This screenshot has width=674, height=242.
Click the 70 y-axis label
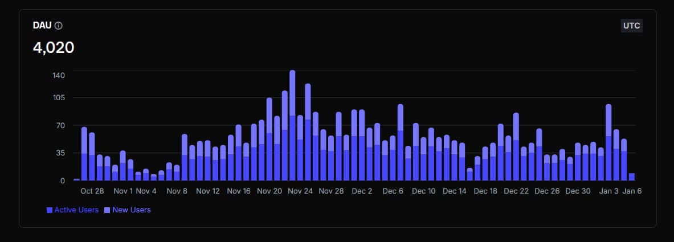[62, 125]
